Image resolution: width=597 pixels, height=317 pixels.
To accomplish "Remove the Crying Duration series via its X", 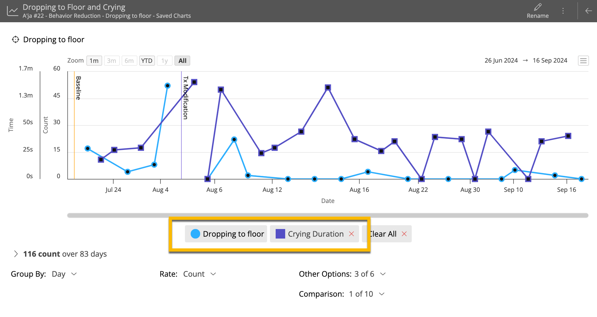I will point(351,234).
